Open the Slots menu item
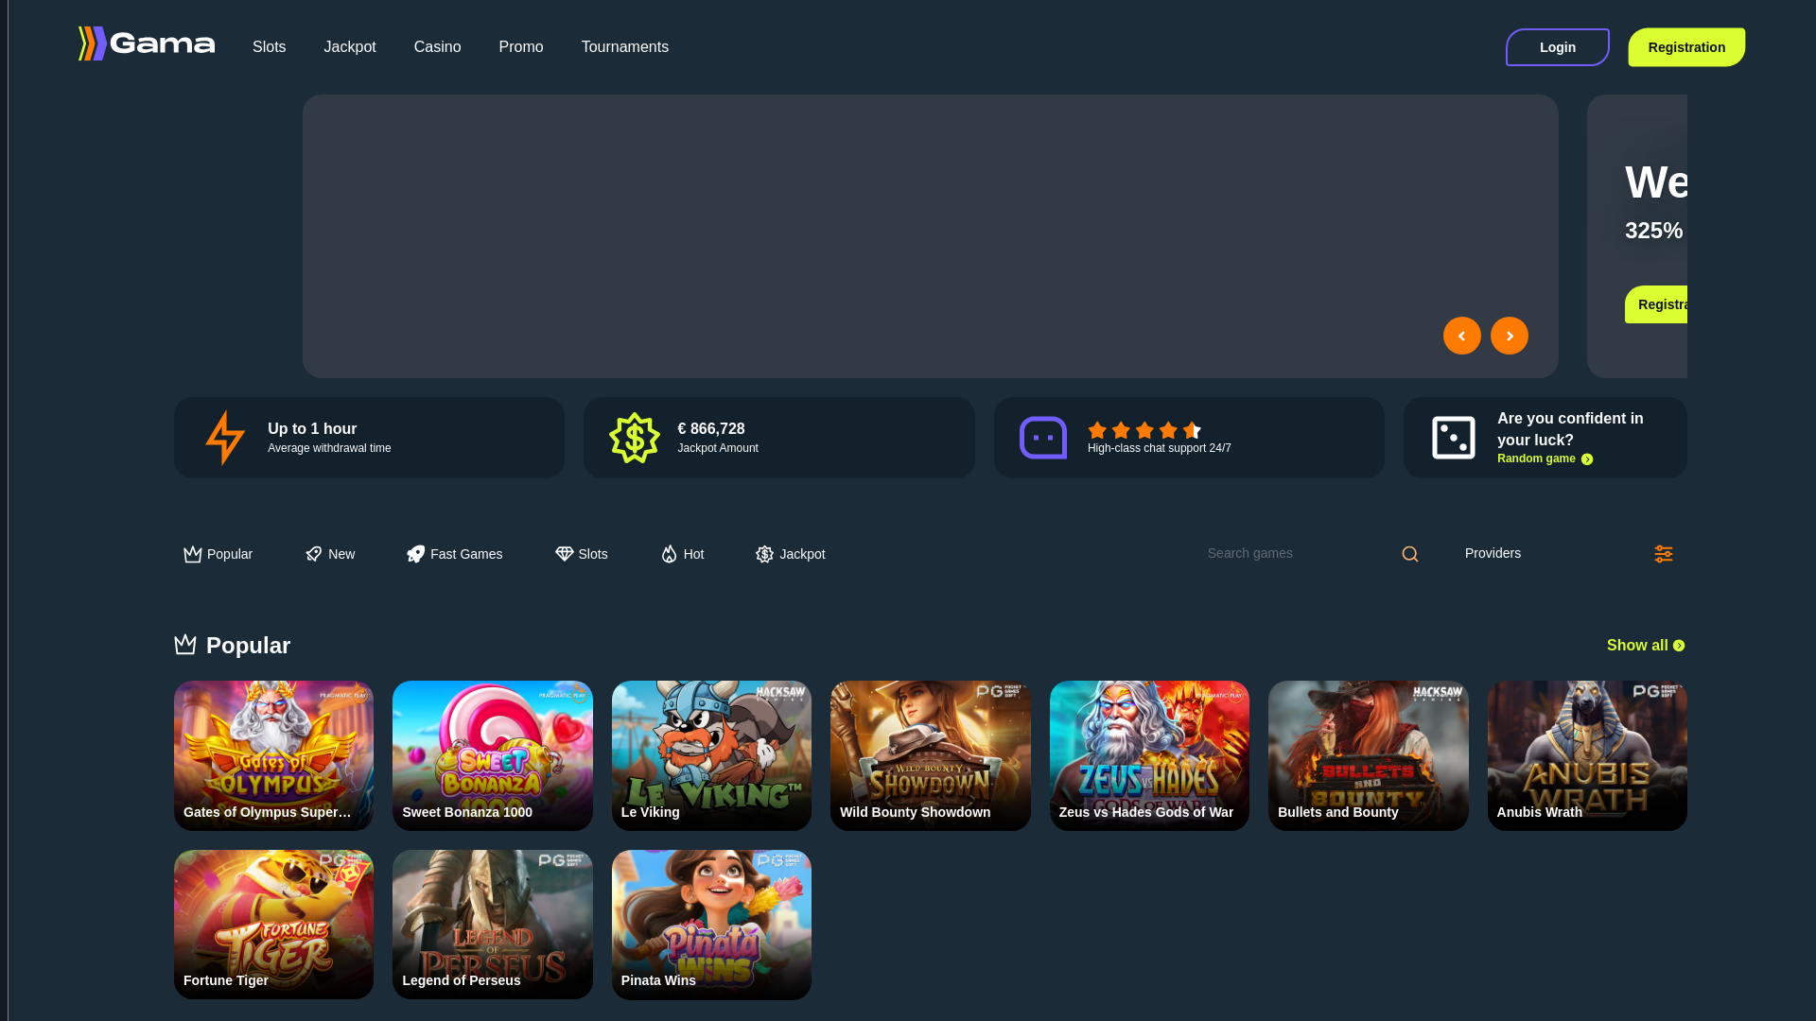 [x=269, y=47]
